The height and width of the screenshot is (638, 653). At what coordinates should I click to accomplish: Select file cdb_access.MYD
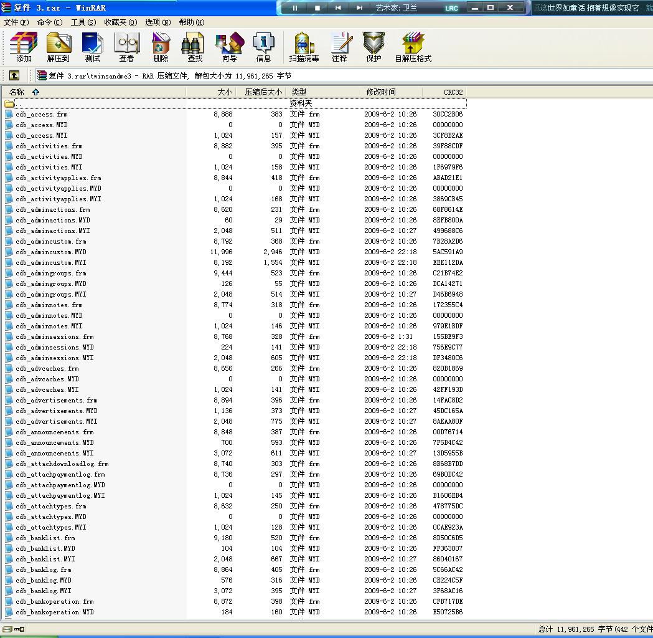pos(41,125)
